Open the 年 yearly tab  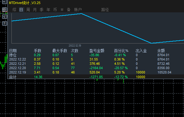[48, 10]
